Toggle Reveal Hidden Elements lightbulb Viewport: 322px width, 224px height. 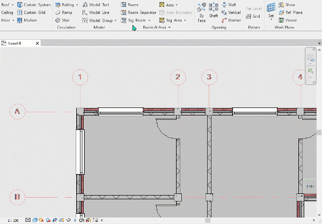[x=75, y=220]
